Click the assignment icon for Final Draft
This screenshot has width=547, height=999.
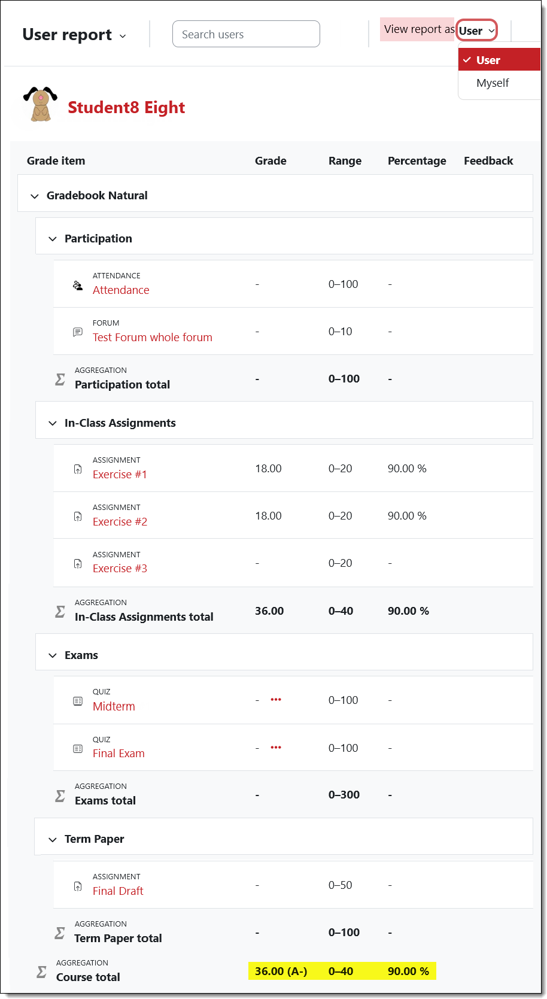pyautogui.click(x=78, y=886)
